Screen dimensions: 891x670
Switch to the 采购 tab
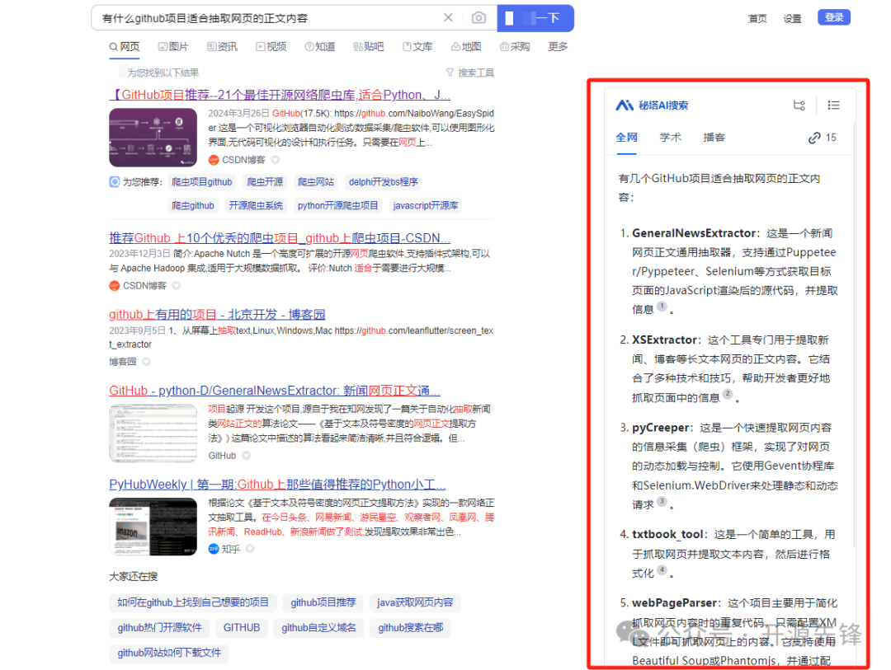coord(515,46)
